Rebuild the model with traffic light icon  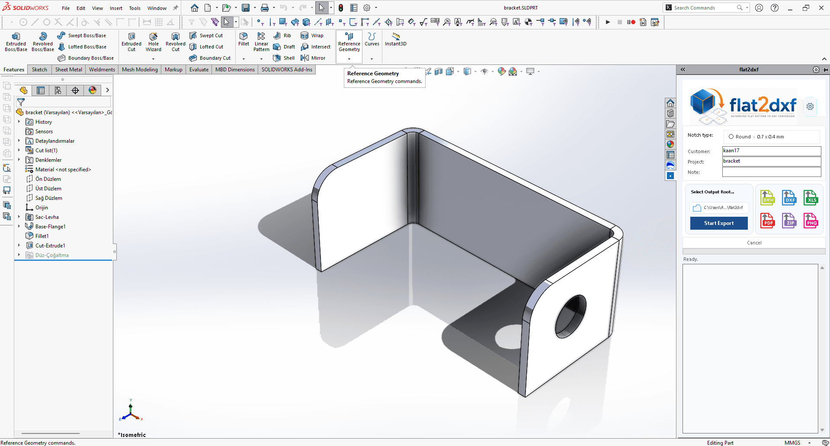coord(341,8)
